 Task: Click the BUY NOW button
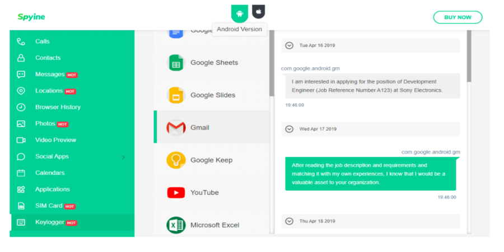pyautogui.click(x=458, y=17)
